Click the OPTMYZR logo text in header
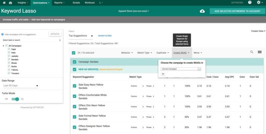The width and height of the screenshot is (266, 134). [x=237, y=3]
